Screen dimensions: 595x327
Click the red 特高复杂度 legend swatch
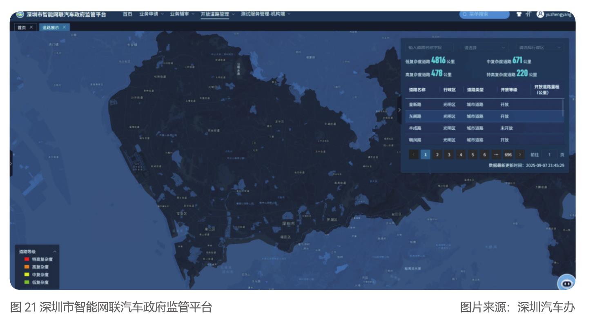click(27, 259)
